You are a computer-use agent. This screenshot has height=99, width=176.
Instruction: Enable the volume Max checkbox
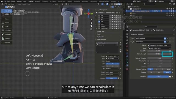point(148,64)
